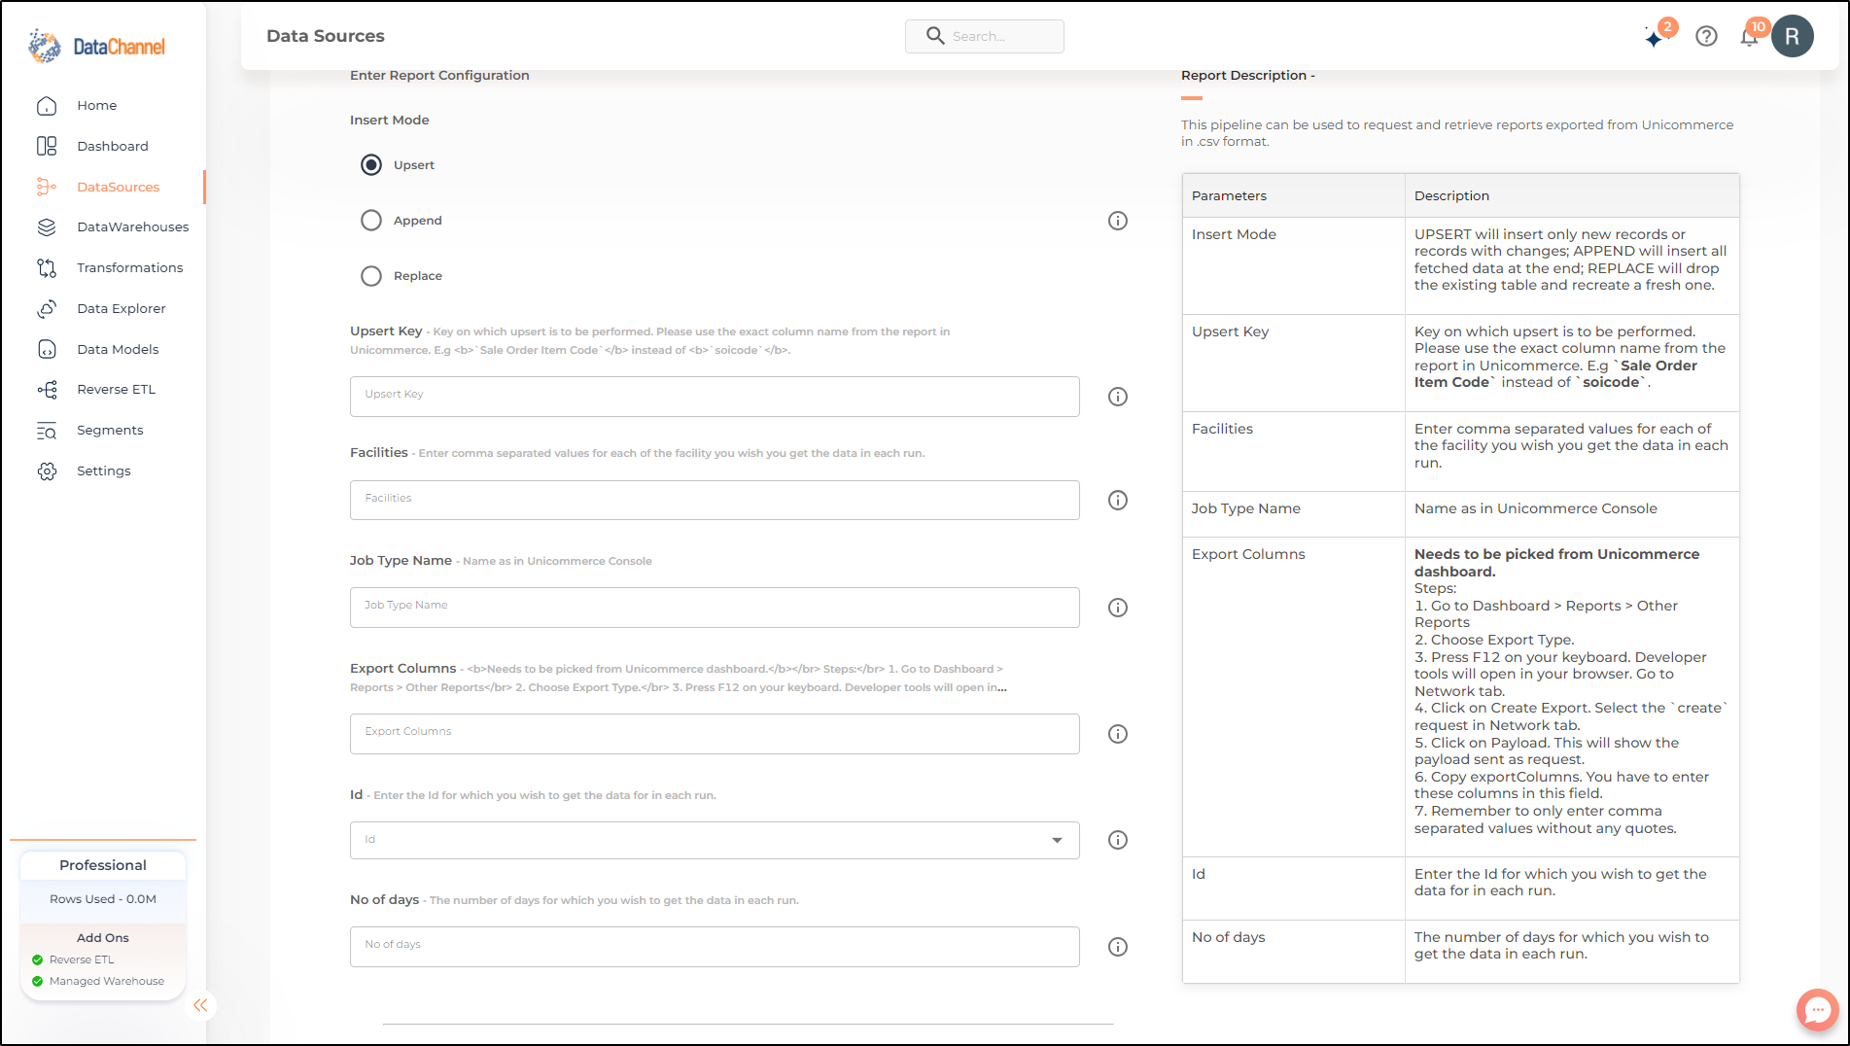Go to Dashboard menu item
This screenshot has height=1046, width=1850.
pos(113,146)
